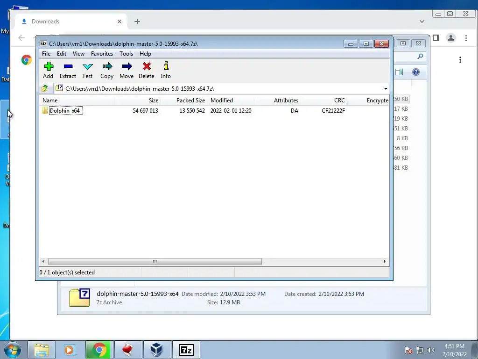Sort by the Name column header

77,101
